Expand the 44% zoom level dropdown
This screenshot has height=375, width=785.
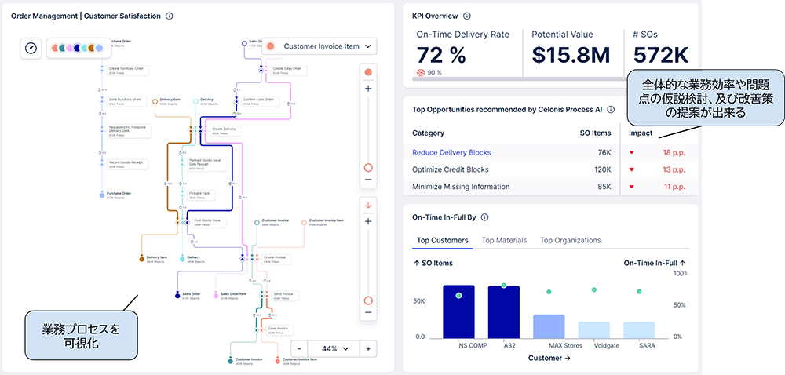pos(334,348)
